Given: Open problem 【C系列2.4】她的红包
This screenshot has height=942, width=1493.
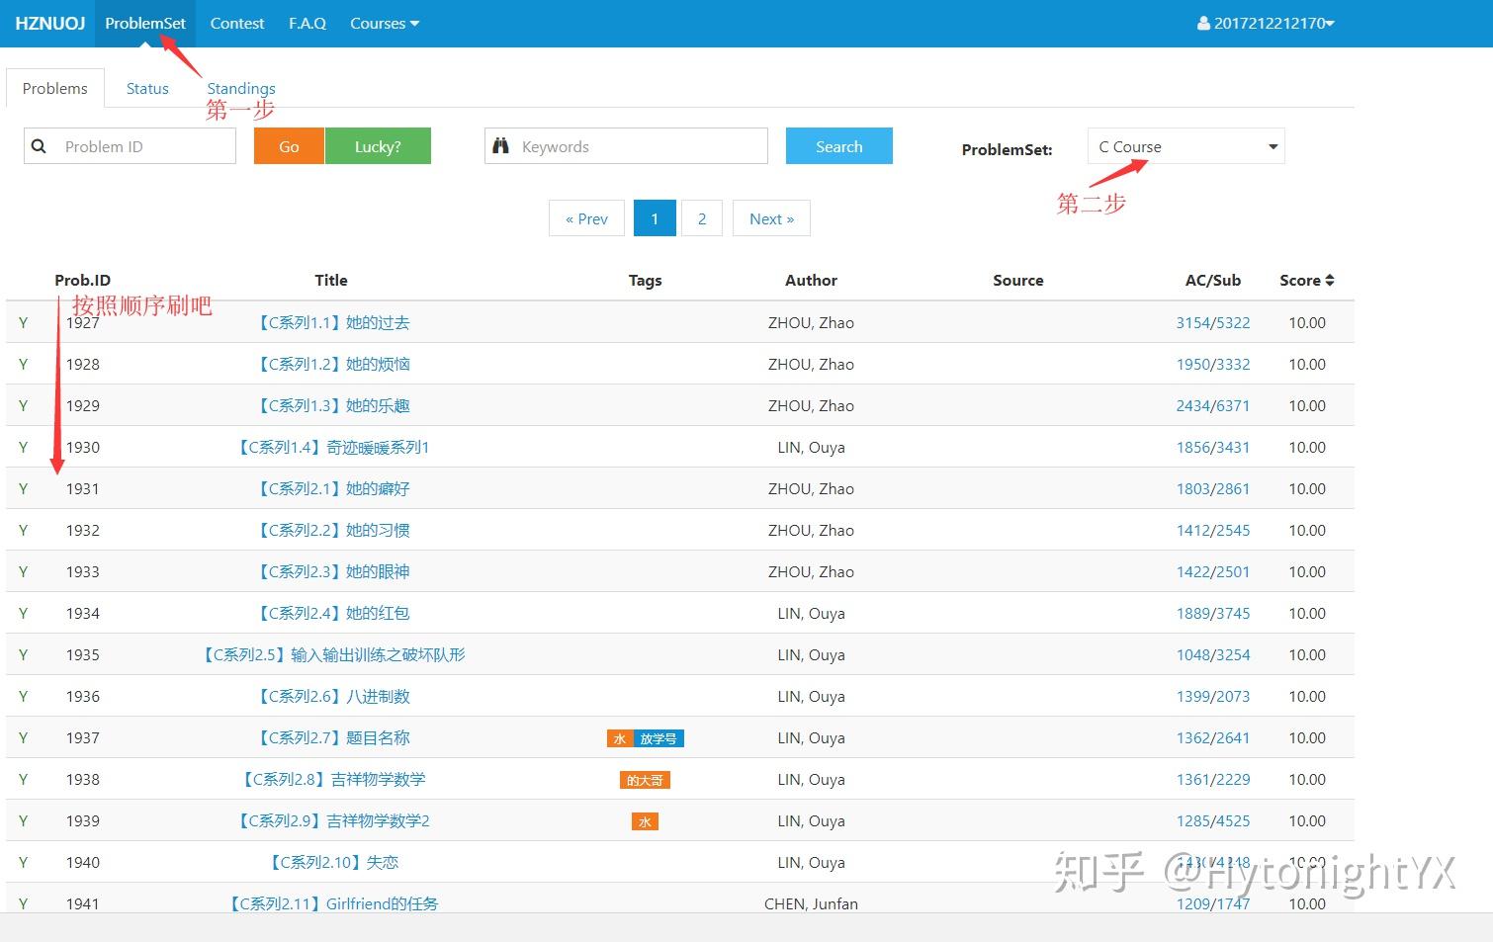Looking at the screenshot, I should [x=331, y=614].
